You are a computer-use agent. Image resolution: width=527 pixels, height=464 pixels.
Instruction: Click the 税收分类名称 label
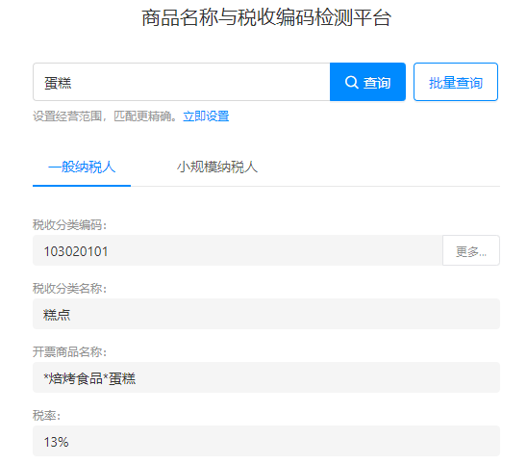(x=69, y=289)
